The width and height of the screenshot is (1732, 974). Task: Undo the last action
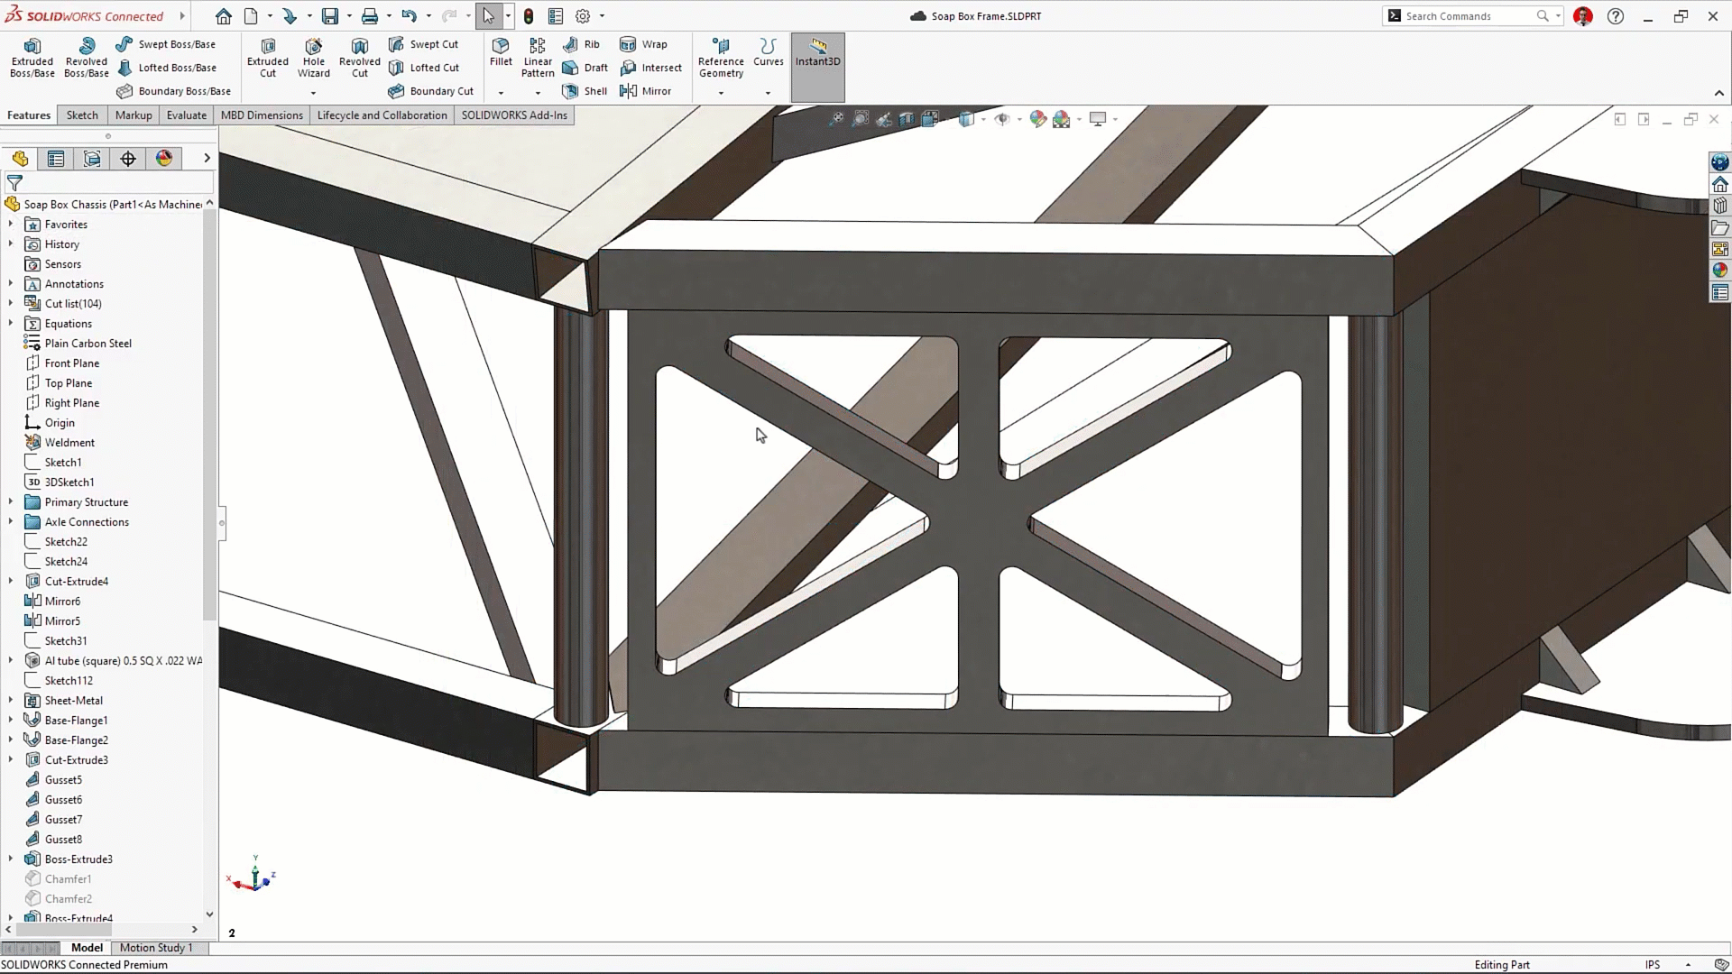click(x=410, y=16)
